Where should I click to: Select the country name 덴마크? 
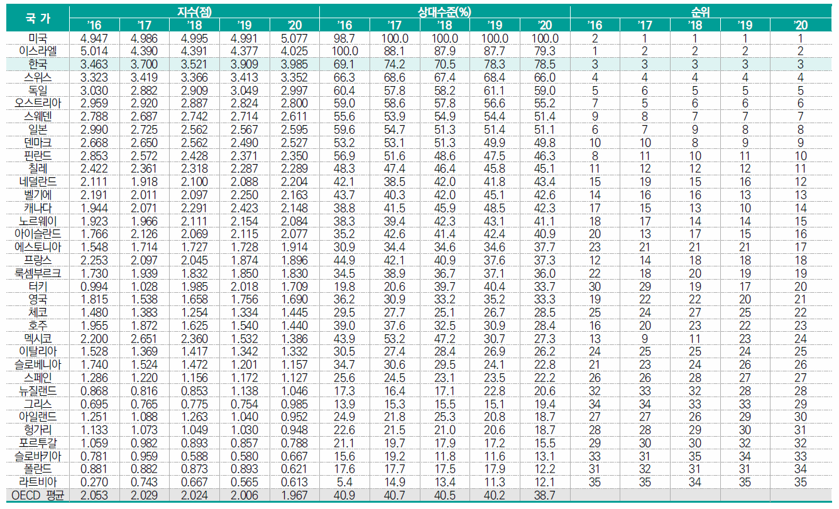point(38,143)
